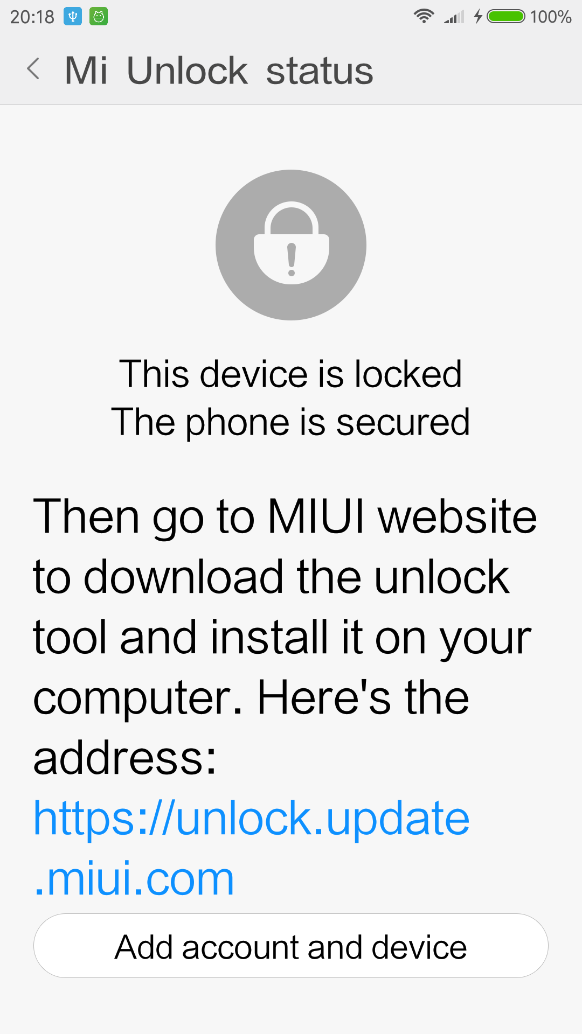582x1034 pixels.
Task: Tap 'tool and install it on your' line
Action: [282, 638]
